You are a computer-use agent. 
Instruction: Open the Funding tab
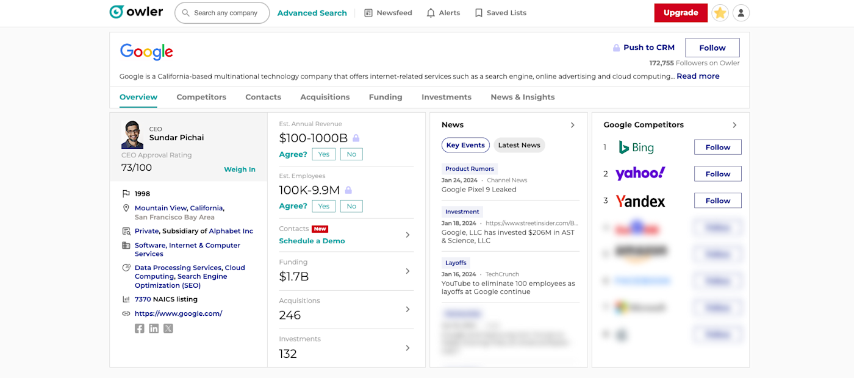point(386,97)
